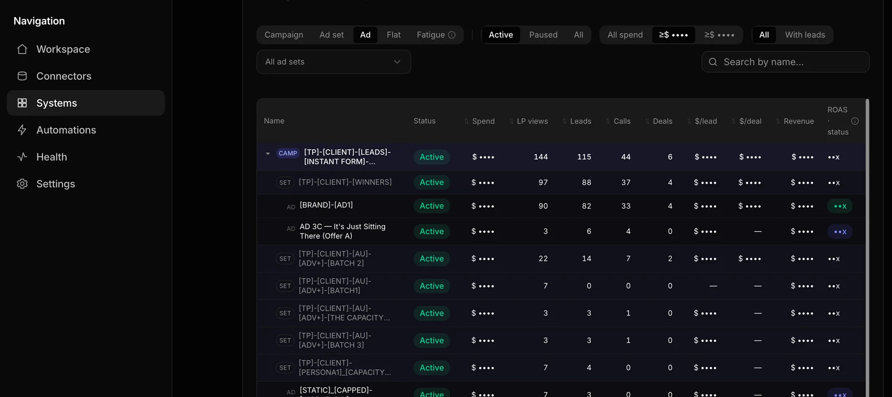
Task: Click AD badge for AD 3C row
Action: [291, 229]
